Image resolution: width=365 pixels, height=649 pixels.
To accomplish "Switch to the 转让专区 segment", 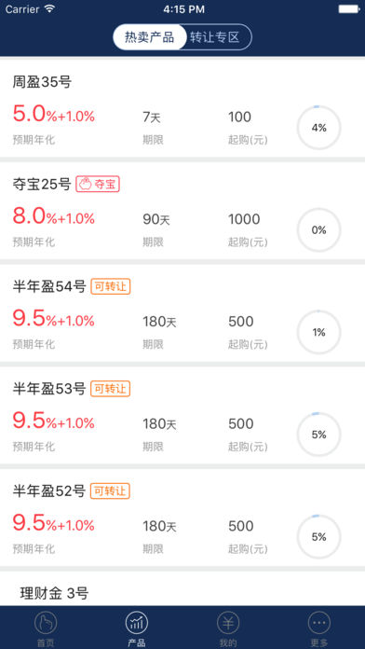I will coord(215,37).
